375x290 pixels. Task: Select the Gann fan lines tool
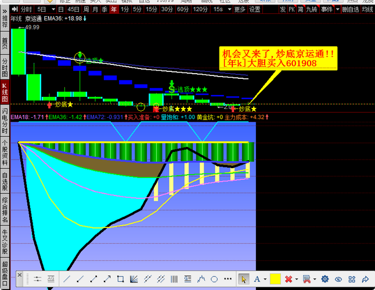pyautogui.click(x=134, y=279)
